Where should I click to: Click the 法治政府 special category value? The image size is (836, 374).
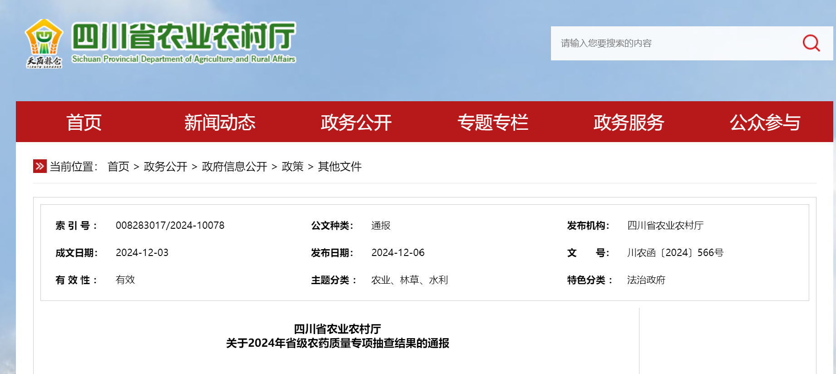646,280
